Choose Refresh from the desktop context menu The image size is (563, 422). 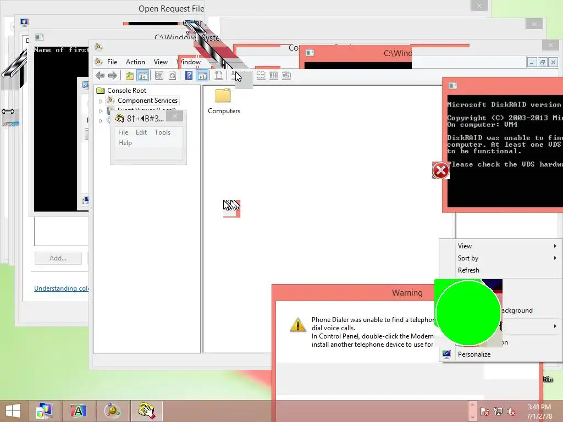468,270
